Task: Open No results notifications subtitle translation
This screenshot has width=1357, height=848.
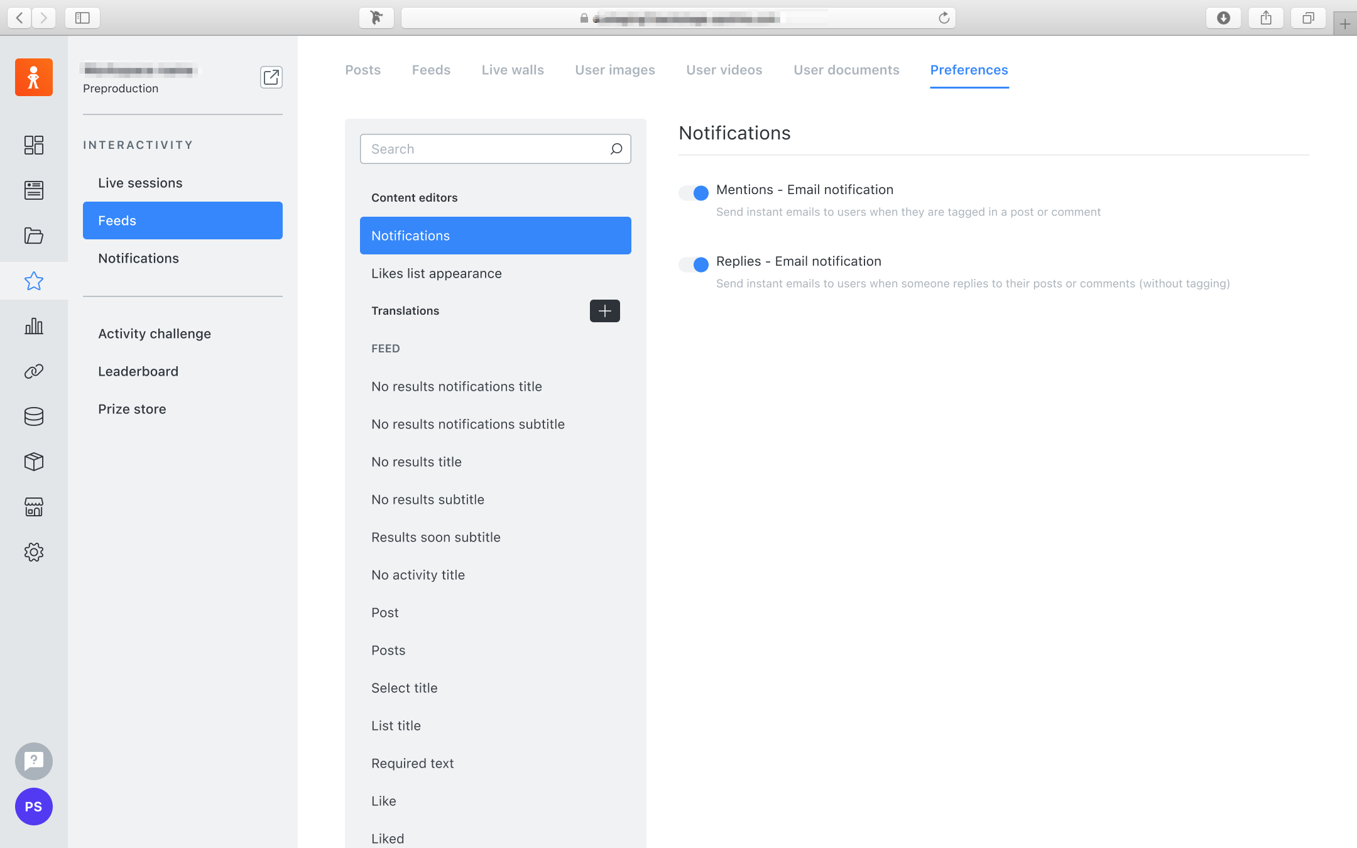Action: pos(496,424)
